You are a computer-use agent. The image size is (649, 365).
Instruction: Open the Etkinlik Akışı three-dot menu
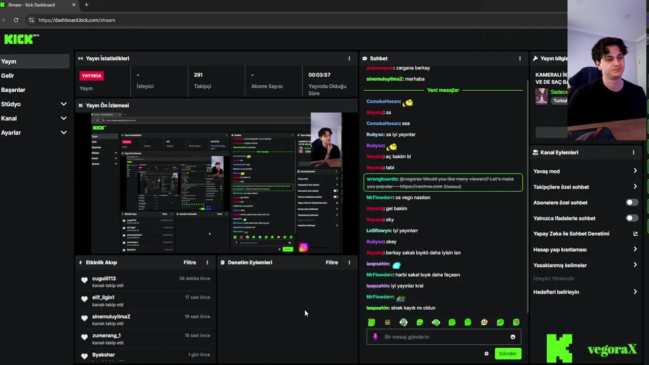(207, 263)
